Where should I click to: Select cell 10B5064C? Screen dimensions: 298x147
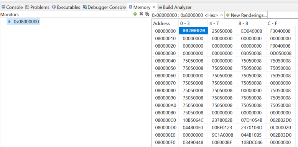click(193, 120)
